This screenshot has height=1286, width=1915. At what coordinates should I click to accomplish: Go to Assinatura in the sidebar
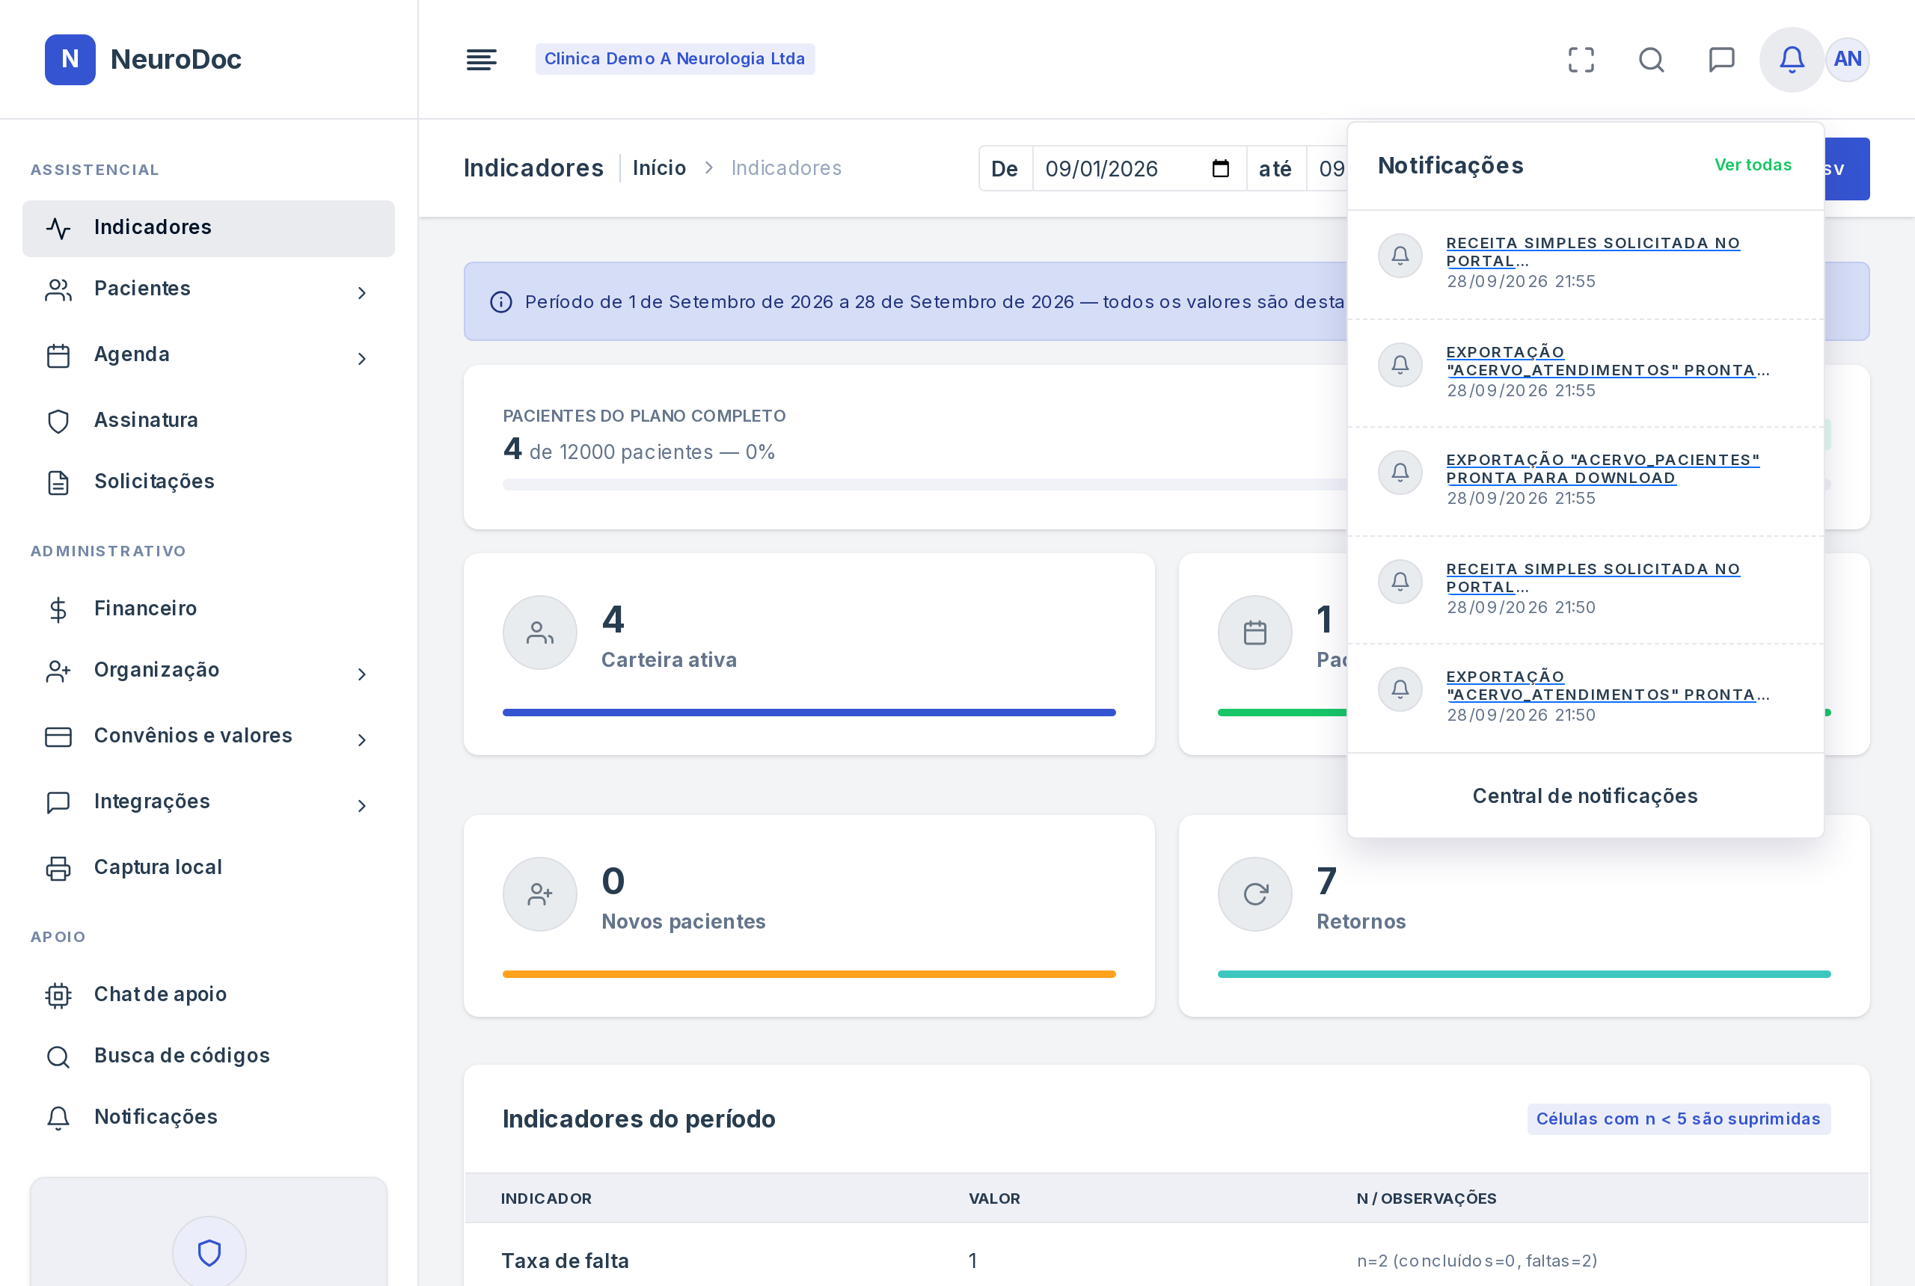(x=209, y=420)
